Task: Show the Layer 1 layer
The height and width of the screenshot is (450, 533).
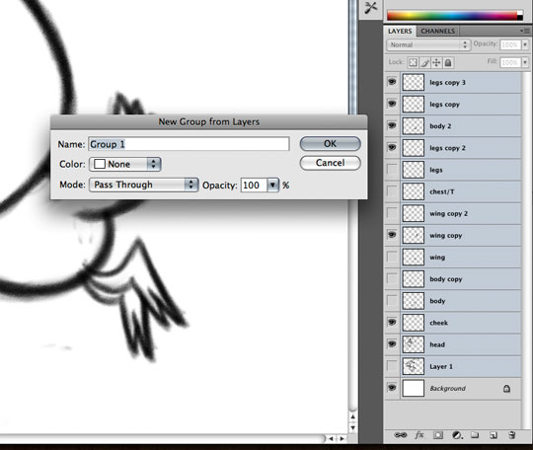Action: (392, 366)
